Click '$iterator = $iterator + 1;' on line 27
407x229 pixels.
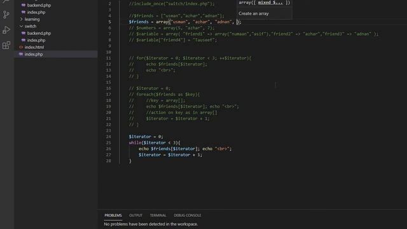pyautogui.click(x=170, y=155)
